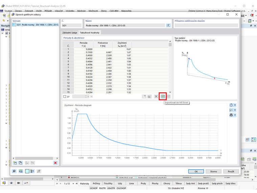The image size is (257, 193).
Task: Click the scroll down arrow of periods table
Action: pos(170,92)
